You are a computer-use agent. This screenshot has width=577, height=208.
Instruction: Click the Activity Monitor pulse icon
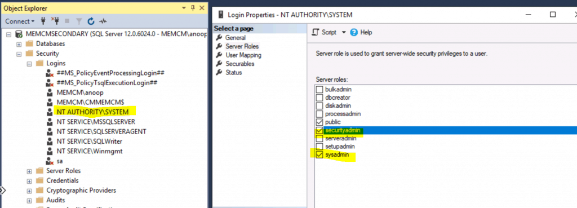[x=103, y=21]
